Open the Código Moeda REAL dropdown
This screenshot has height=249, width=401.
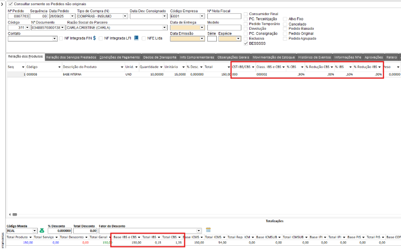(34, 231)
